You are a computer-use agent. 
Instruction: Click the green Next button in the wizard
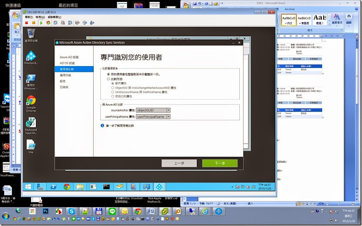click(220, 163)
